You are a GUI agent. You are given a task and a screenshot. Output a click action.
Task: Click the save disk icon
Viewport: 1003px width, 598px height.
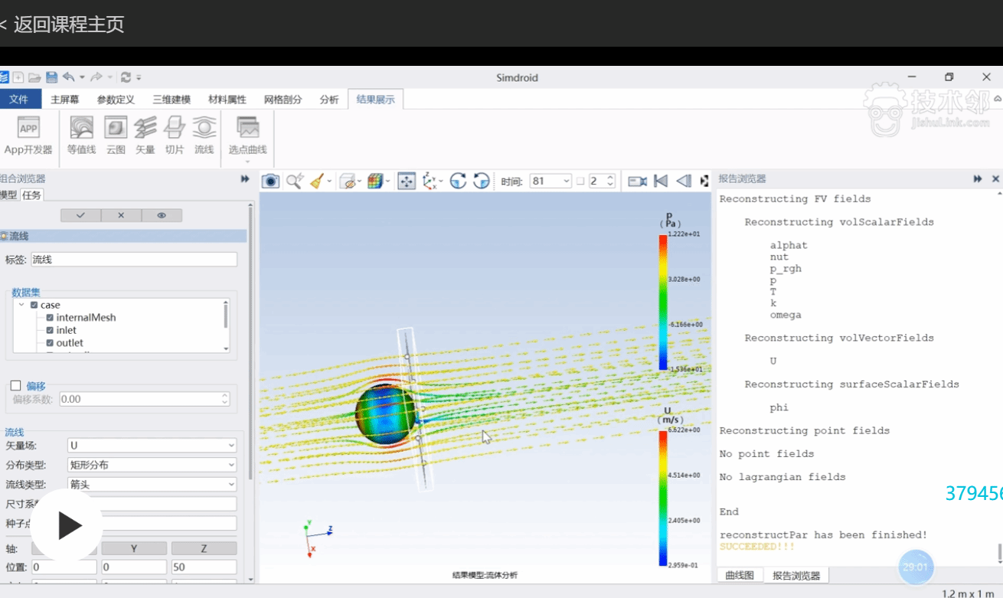tap(51, 77)
